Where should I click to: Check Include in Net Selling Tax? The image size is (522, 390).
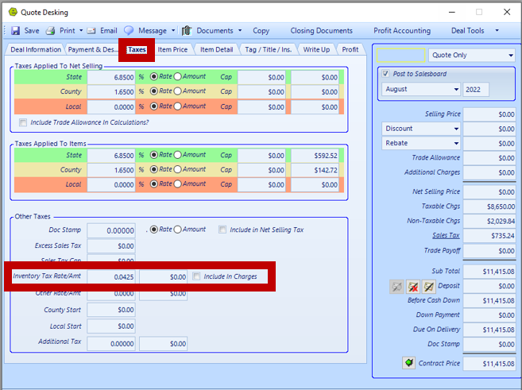(x=222, y=230)
